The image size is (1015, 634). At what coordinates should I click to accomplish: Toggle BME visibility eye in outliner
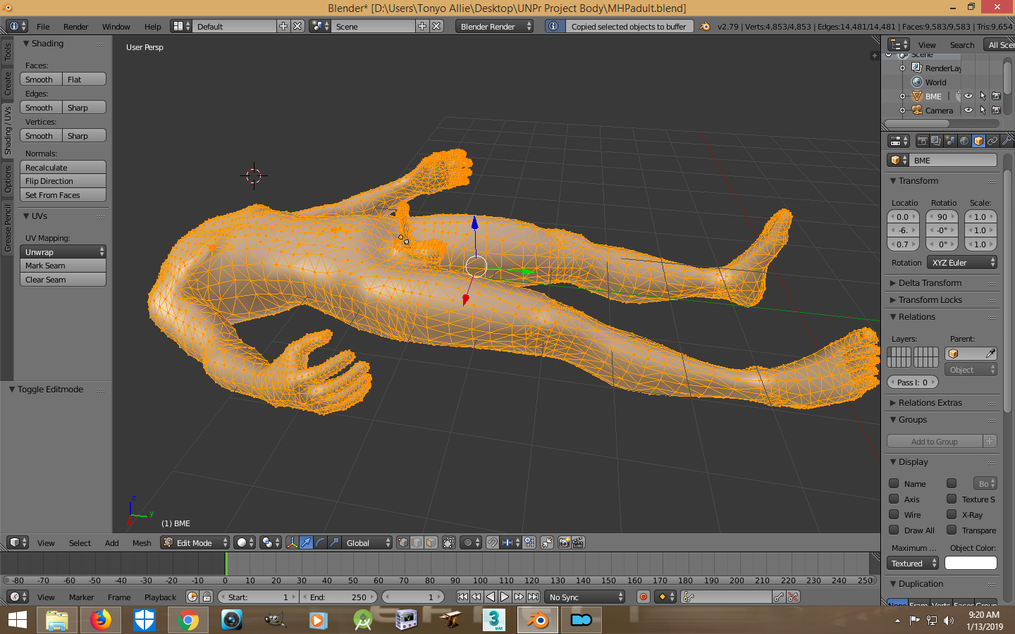968,97
